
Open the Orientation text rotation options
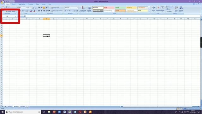[x=47, y=8]
